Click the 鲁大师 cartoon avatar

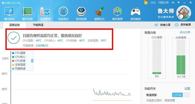[184, 13]
